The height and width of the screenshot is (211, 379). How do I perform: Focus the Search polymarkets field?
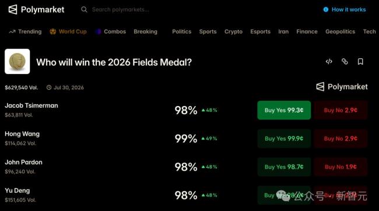click(x=120, y=10)
